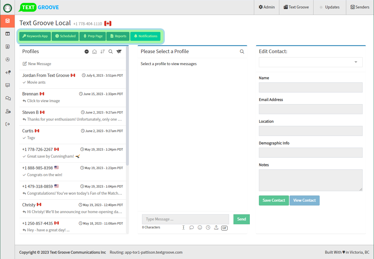
Task: Click the +1 778-404-1110 phone number in header
Action: (88, 24)
